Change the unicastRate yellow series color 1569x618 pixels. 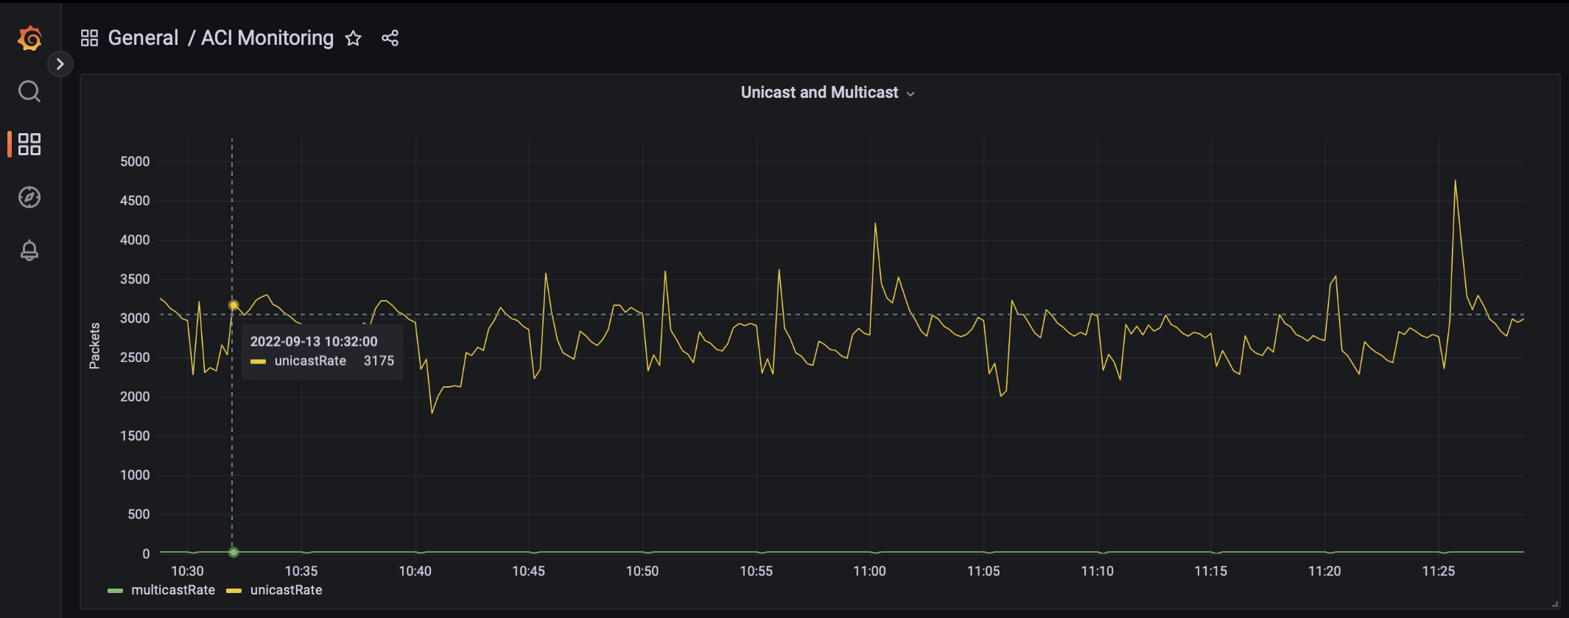click(234, 591)
